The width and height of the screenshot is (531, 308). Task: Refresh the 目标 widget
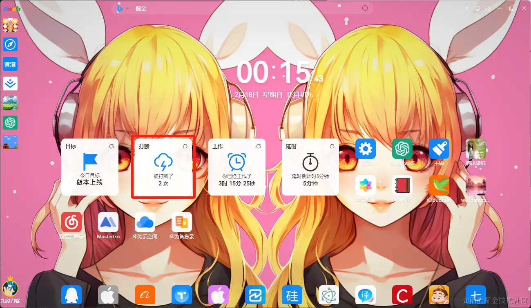112,146
